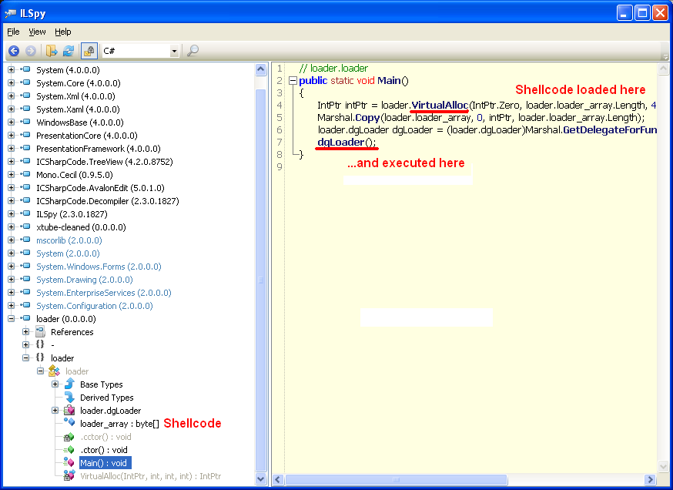The image size is (673, 490).
Task: Click the ILSpy (2.3.0.1827) assembly icon
Action: tap(25, 213)
